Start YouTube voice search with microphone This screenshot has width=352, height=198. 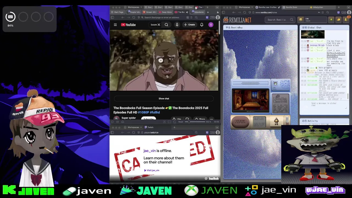[177, 25]
